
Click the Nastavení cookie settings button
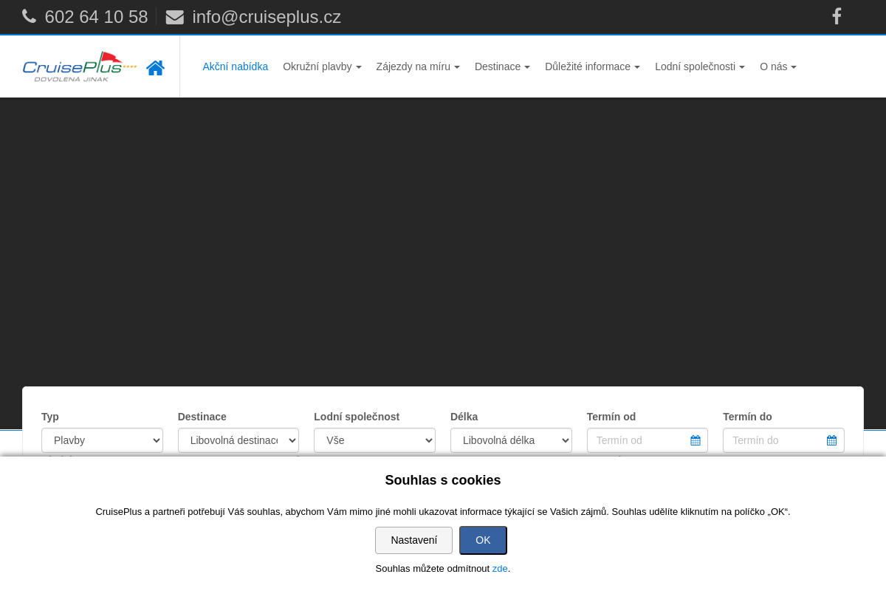[413, 540]
